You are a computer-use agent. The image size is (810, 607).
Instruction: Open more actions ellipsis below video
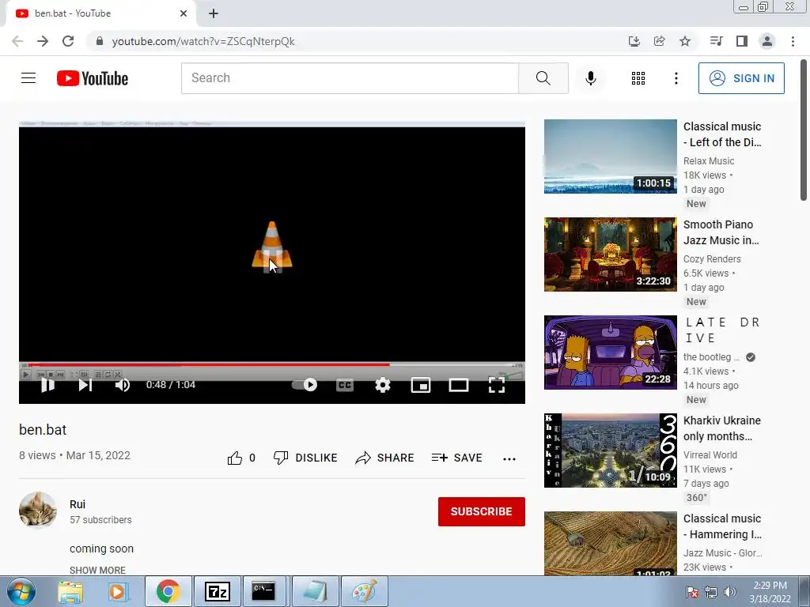coord(509,459)
